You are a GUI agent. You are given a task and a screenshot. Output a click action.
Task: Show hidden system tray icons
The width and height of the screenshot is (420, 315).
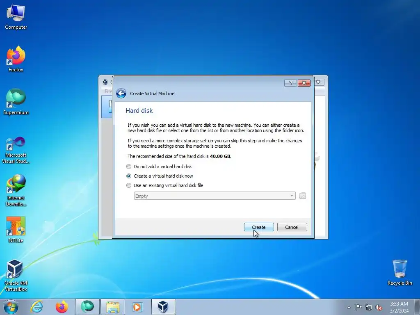click(349, 307)
